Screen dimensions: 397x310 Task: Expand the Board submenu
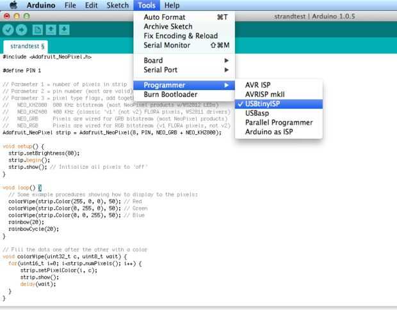tap(184, 61)
